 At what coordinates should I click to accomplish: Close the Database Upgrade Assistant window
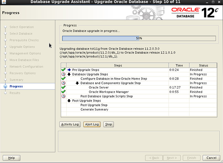[x=219, y=2]
